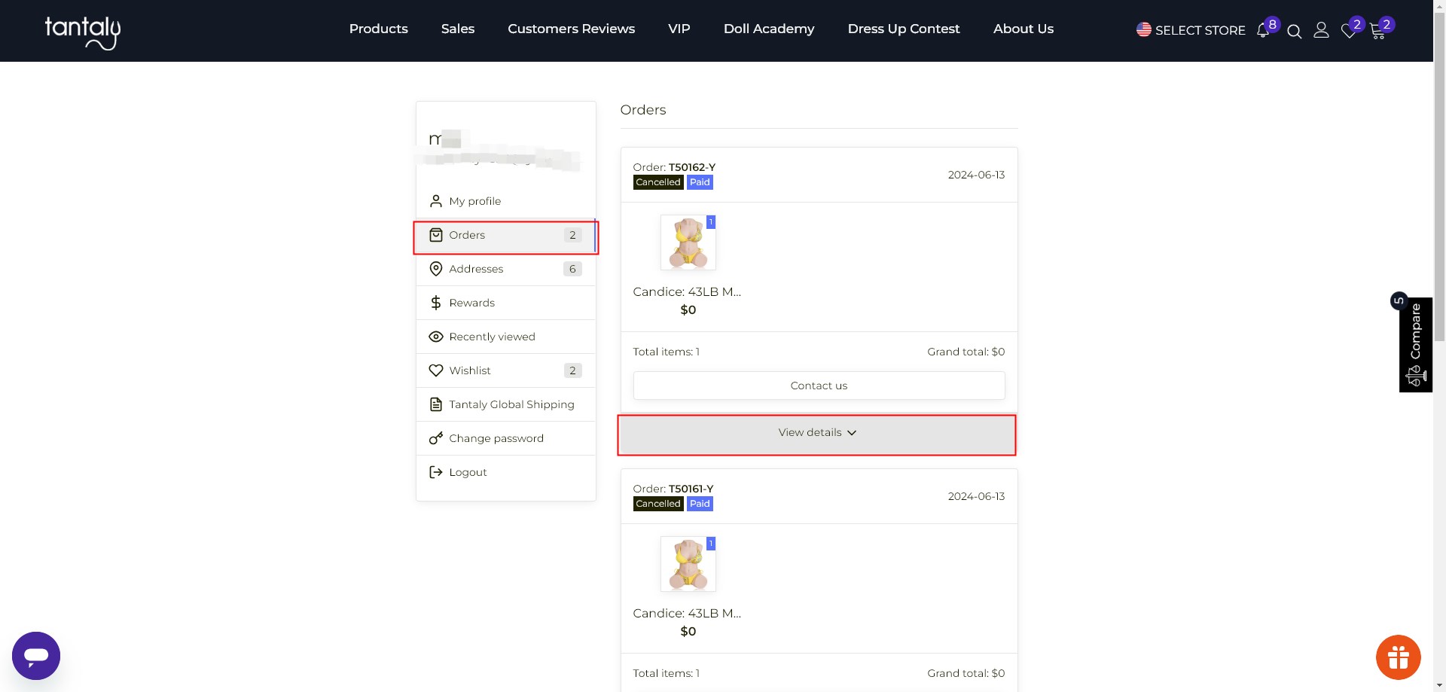Click order number T50161-Y
The height and width of the screenshot is (692, 1446).
(x=691, y=489)
